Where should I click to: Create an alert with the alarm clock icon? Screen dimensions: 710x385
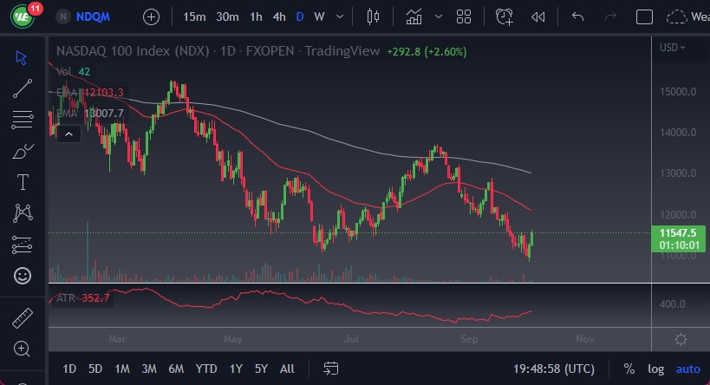coord(504,17)
